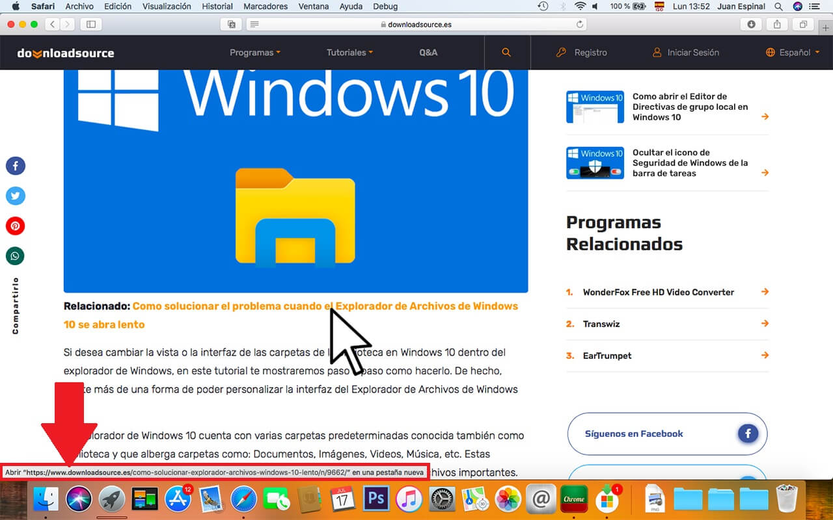Open the site search magnifier icon
833x520 pixels.
tap(506, 53)
